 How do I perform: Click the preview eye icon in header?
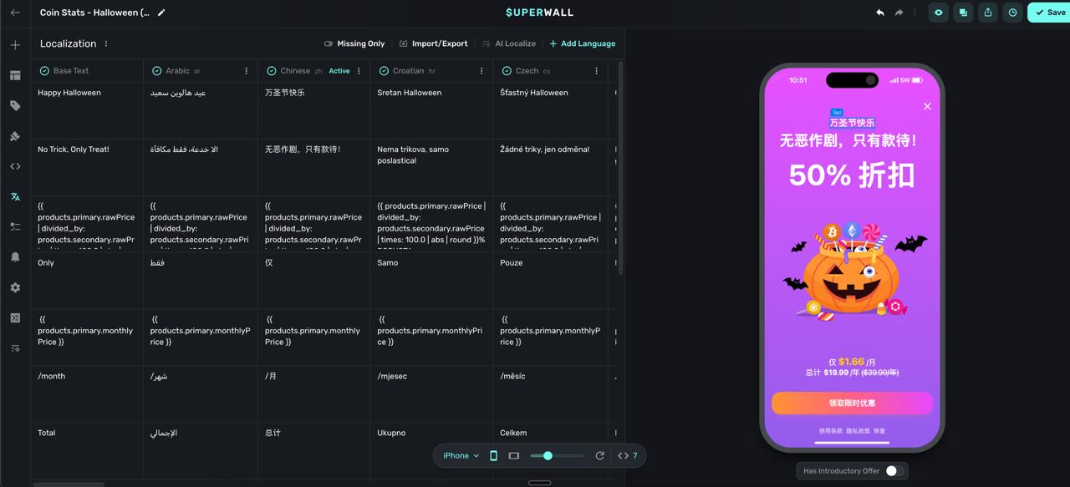click(938, 13)
